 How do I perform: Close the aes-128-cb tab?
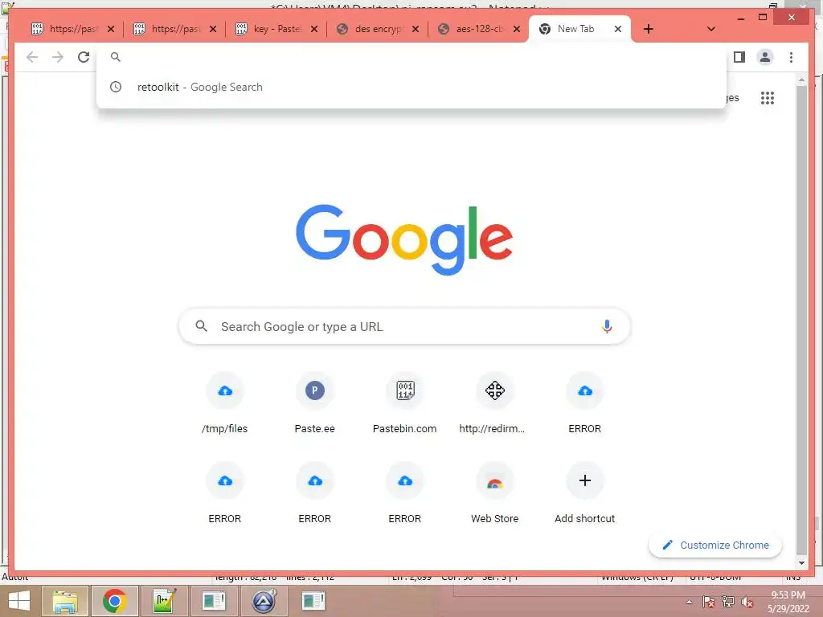coord(517,29)
